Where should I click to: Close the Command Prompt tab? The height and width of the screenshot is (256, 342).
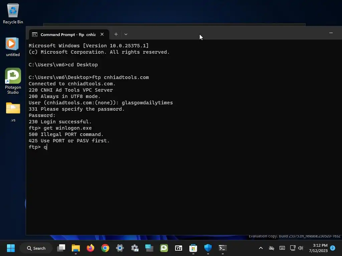coord(102,34)
